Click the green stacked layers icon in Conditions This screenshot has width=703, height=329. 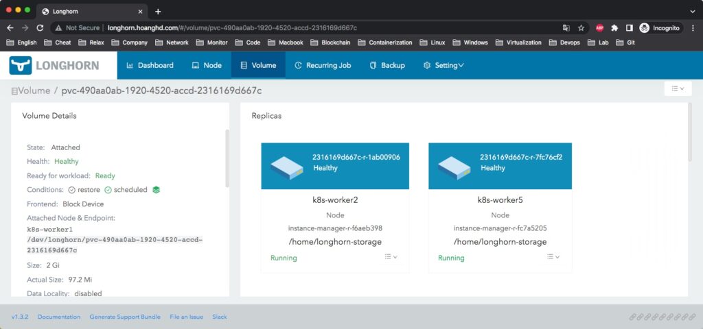(156, 190)
